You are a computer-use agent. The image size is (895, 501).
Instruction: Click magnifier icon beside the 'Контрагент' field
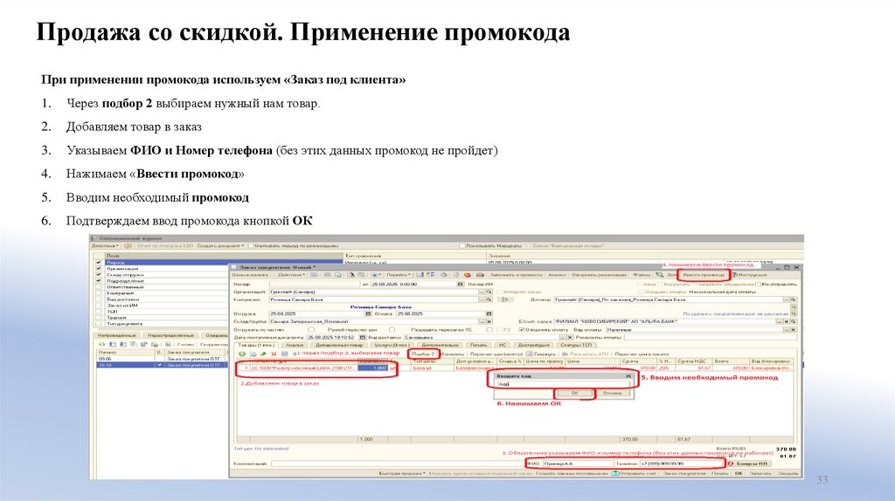tap(489, 299)
